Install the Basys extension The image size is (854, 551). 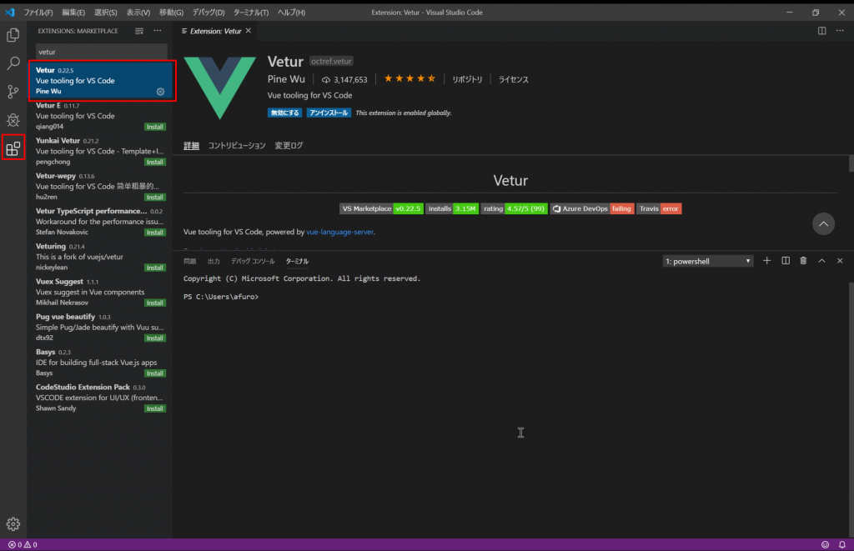pos(155,373)
